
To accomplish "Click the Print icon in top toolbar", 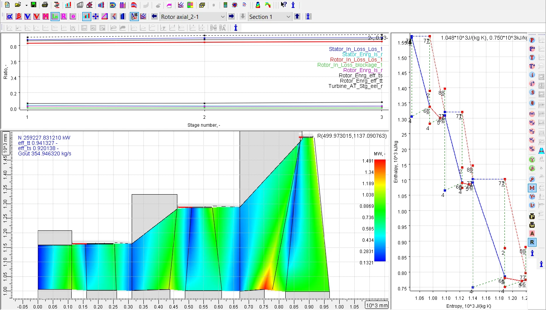I will [45, 5].
